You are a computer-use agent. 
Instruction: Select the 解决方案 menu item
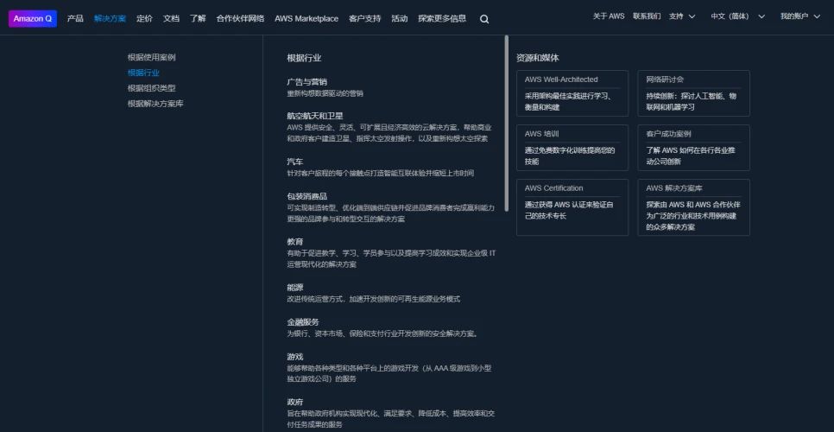pos(111,19)
